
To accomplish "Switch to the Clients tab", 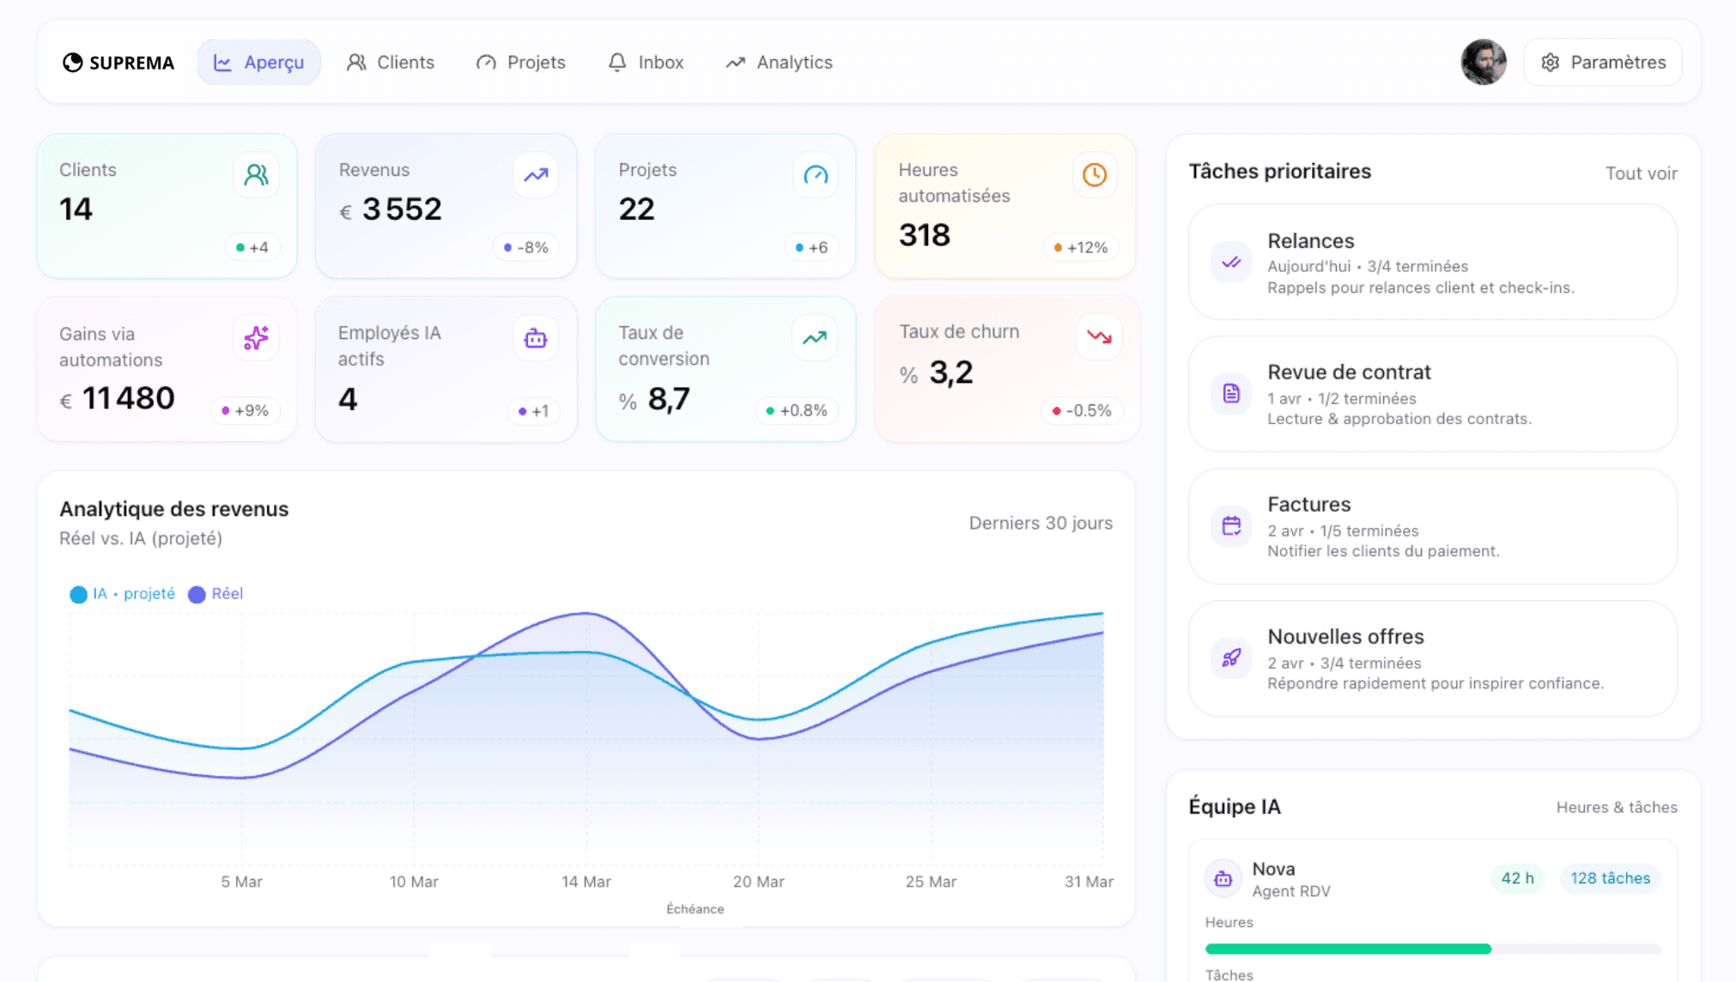I will (x=390, y=62).
